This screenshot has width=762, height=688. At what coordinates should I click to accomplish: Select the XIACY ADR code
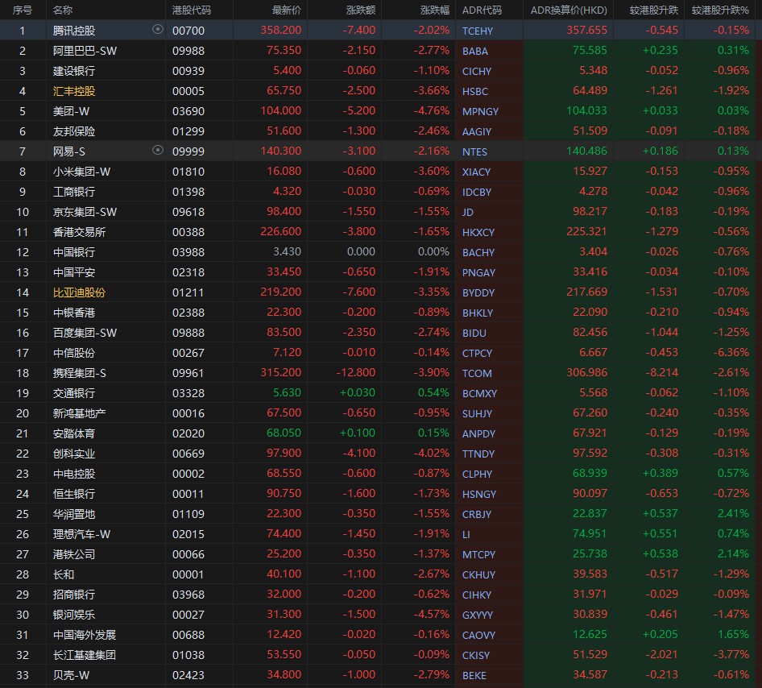(x=476, y=172)
